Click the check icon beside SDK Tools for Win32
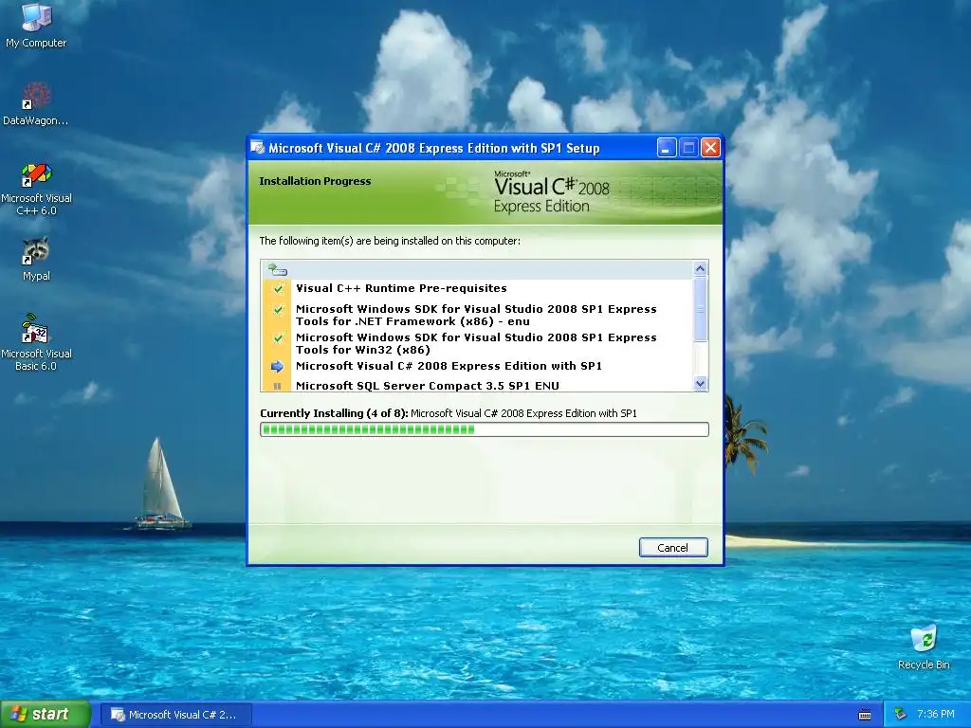971x728 pixels. click(x=278, y=338)
